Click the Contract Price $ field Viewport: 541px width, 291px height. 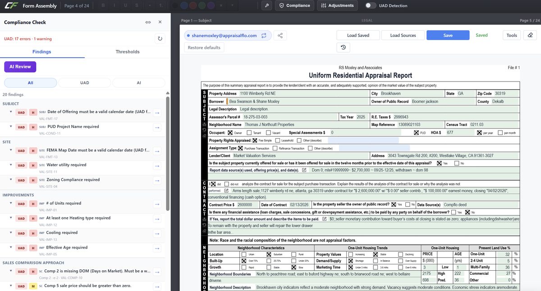[x=247, y=205]
